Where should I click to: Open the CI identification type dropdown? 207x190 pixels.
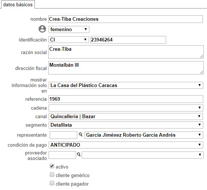(69, 40)
